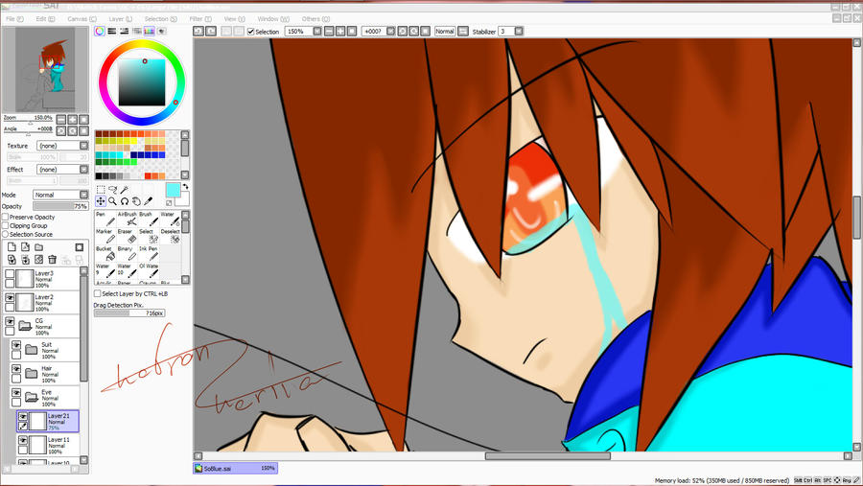Toggle the Selection checkbox in toolbar

pyautogui.click(x=251, y=32)
